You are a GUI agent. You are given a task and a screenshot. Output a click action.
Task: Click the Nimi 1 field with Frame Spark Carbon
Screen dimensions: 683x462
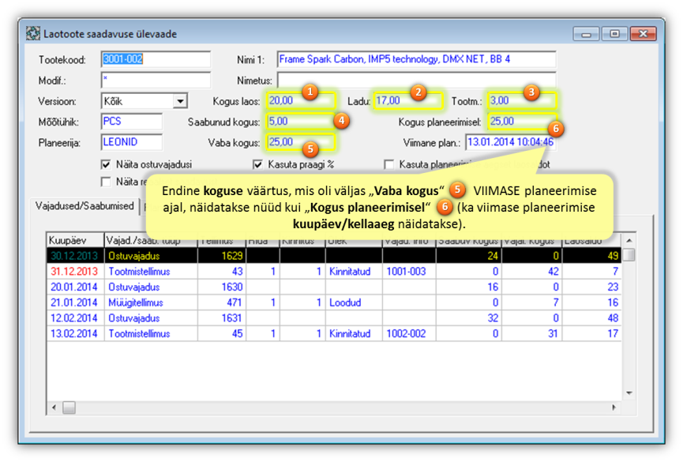point(416,59)
